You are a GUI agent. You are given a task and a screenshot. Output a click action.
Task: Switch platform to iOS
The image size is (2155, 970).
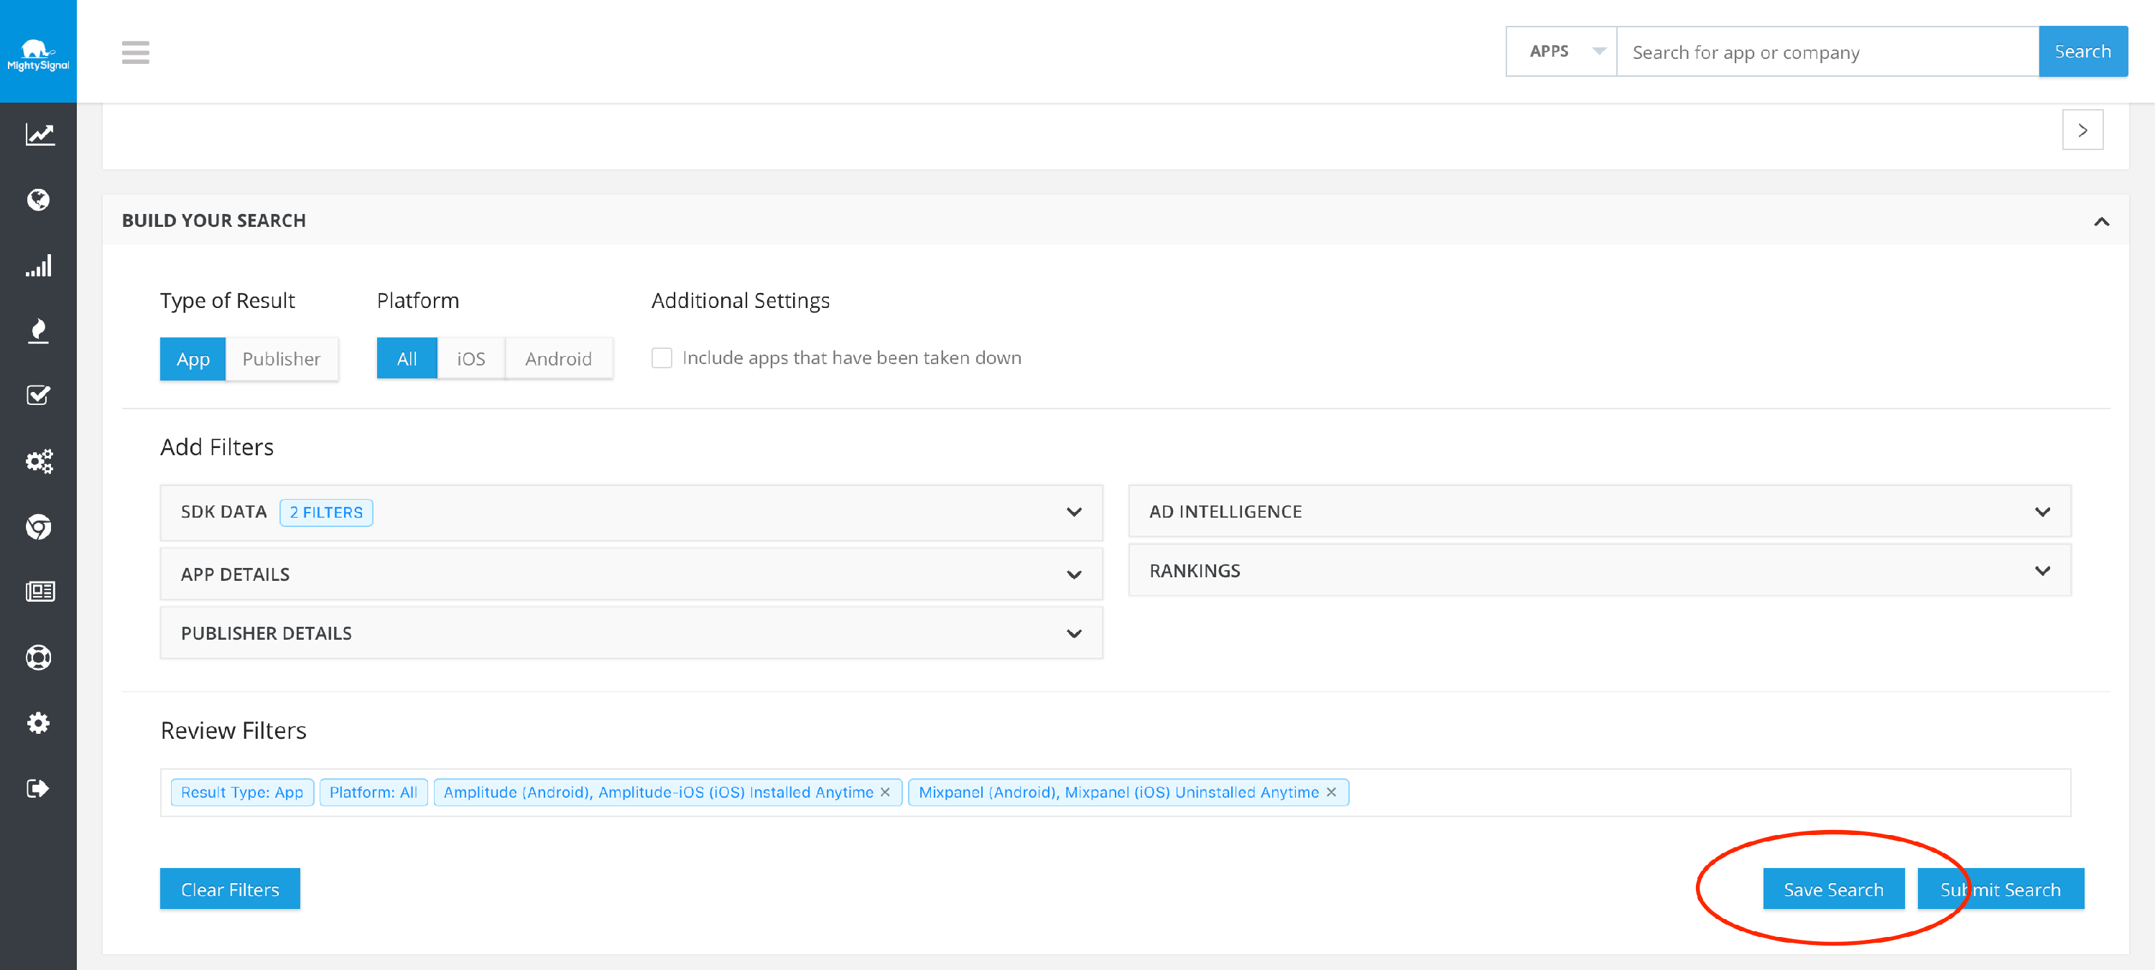[471, 360]
